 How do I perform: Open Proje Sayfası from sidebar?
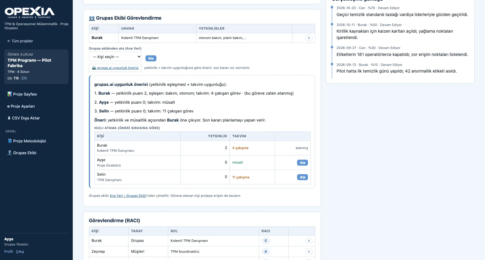tap(22, 94)
